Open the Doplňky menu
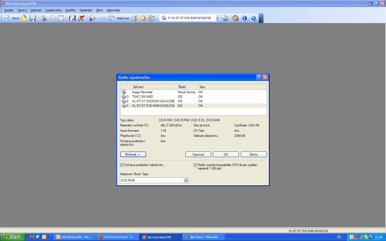Viewport: 386px width, 241px height. tap(70, 10)
